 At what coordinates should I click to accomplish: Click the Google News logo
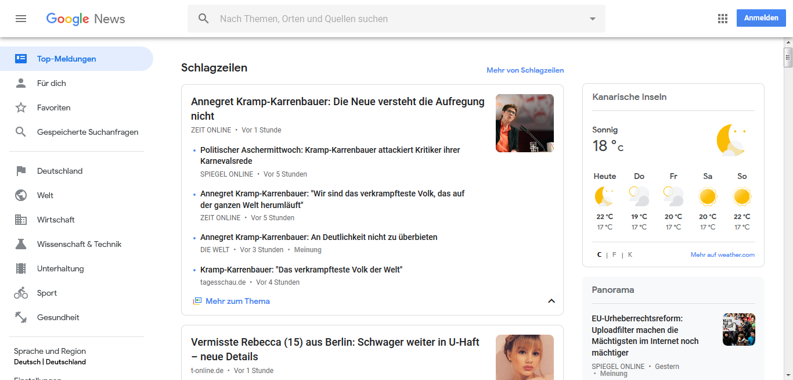(85, 19)
